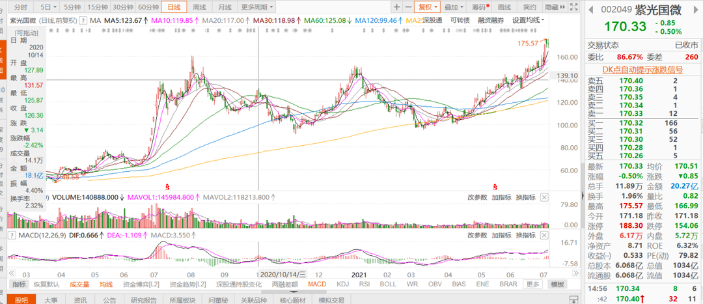This screenshot has width=703, height=304.
Task: Open the 研究报告 research reports tab
Action: [143, 299]
